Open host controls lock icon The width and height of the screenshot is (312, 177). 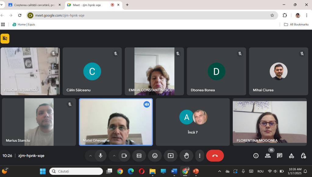tap(303, 156)
